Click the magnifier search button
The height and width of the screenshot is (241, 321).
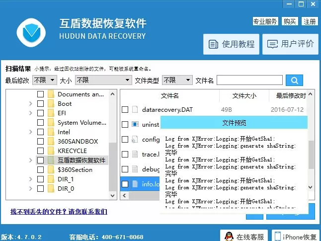point(294,80)
